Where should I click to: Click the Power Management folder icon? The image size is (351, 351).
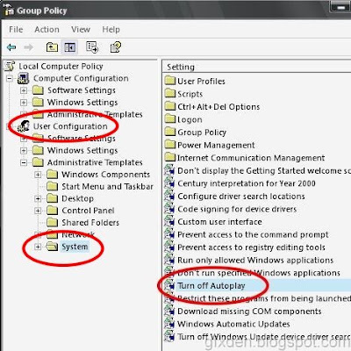170,145
